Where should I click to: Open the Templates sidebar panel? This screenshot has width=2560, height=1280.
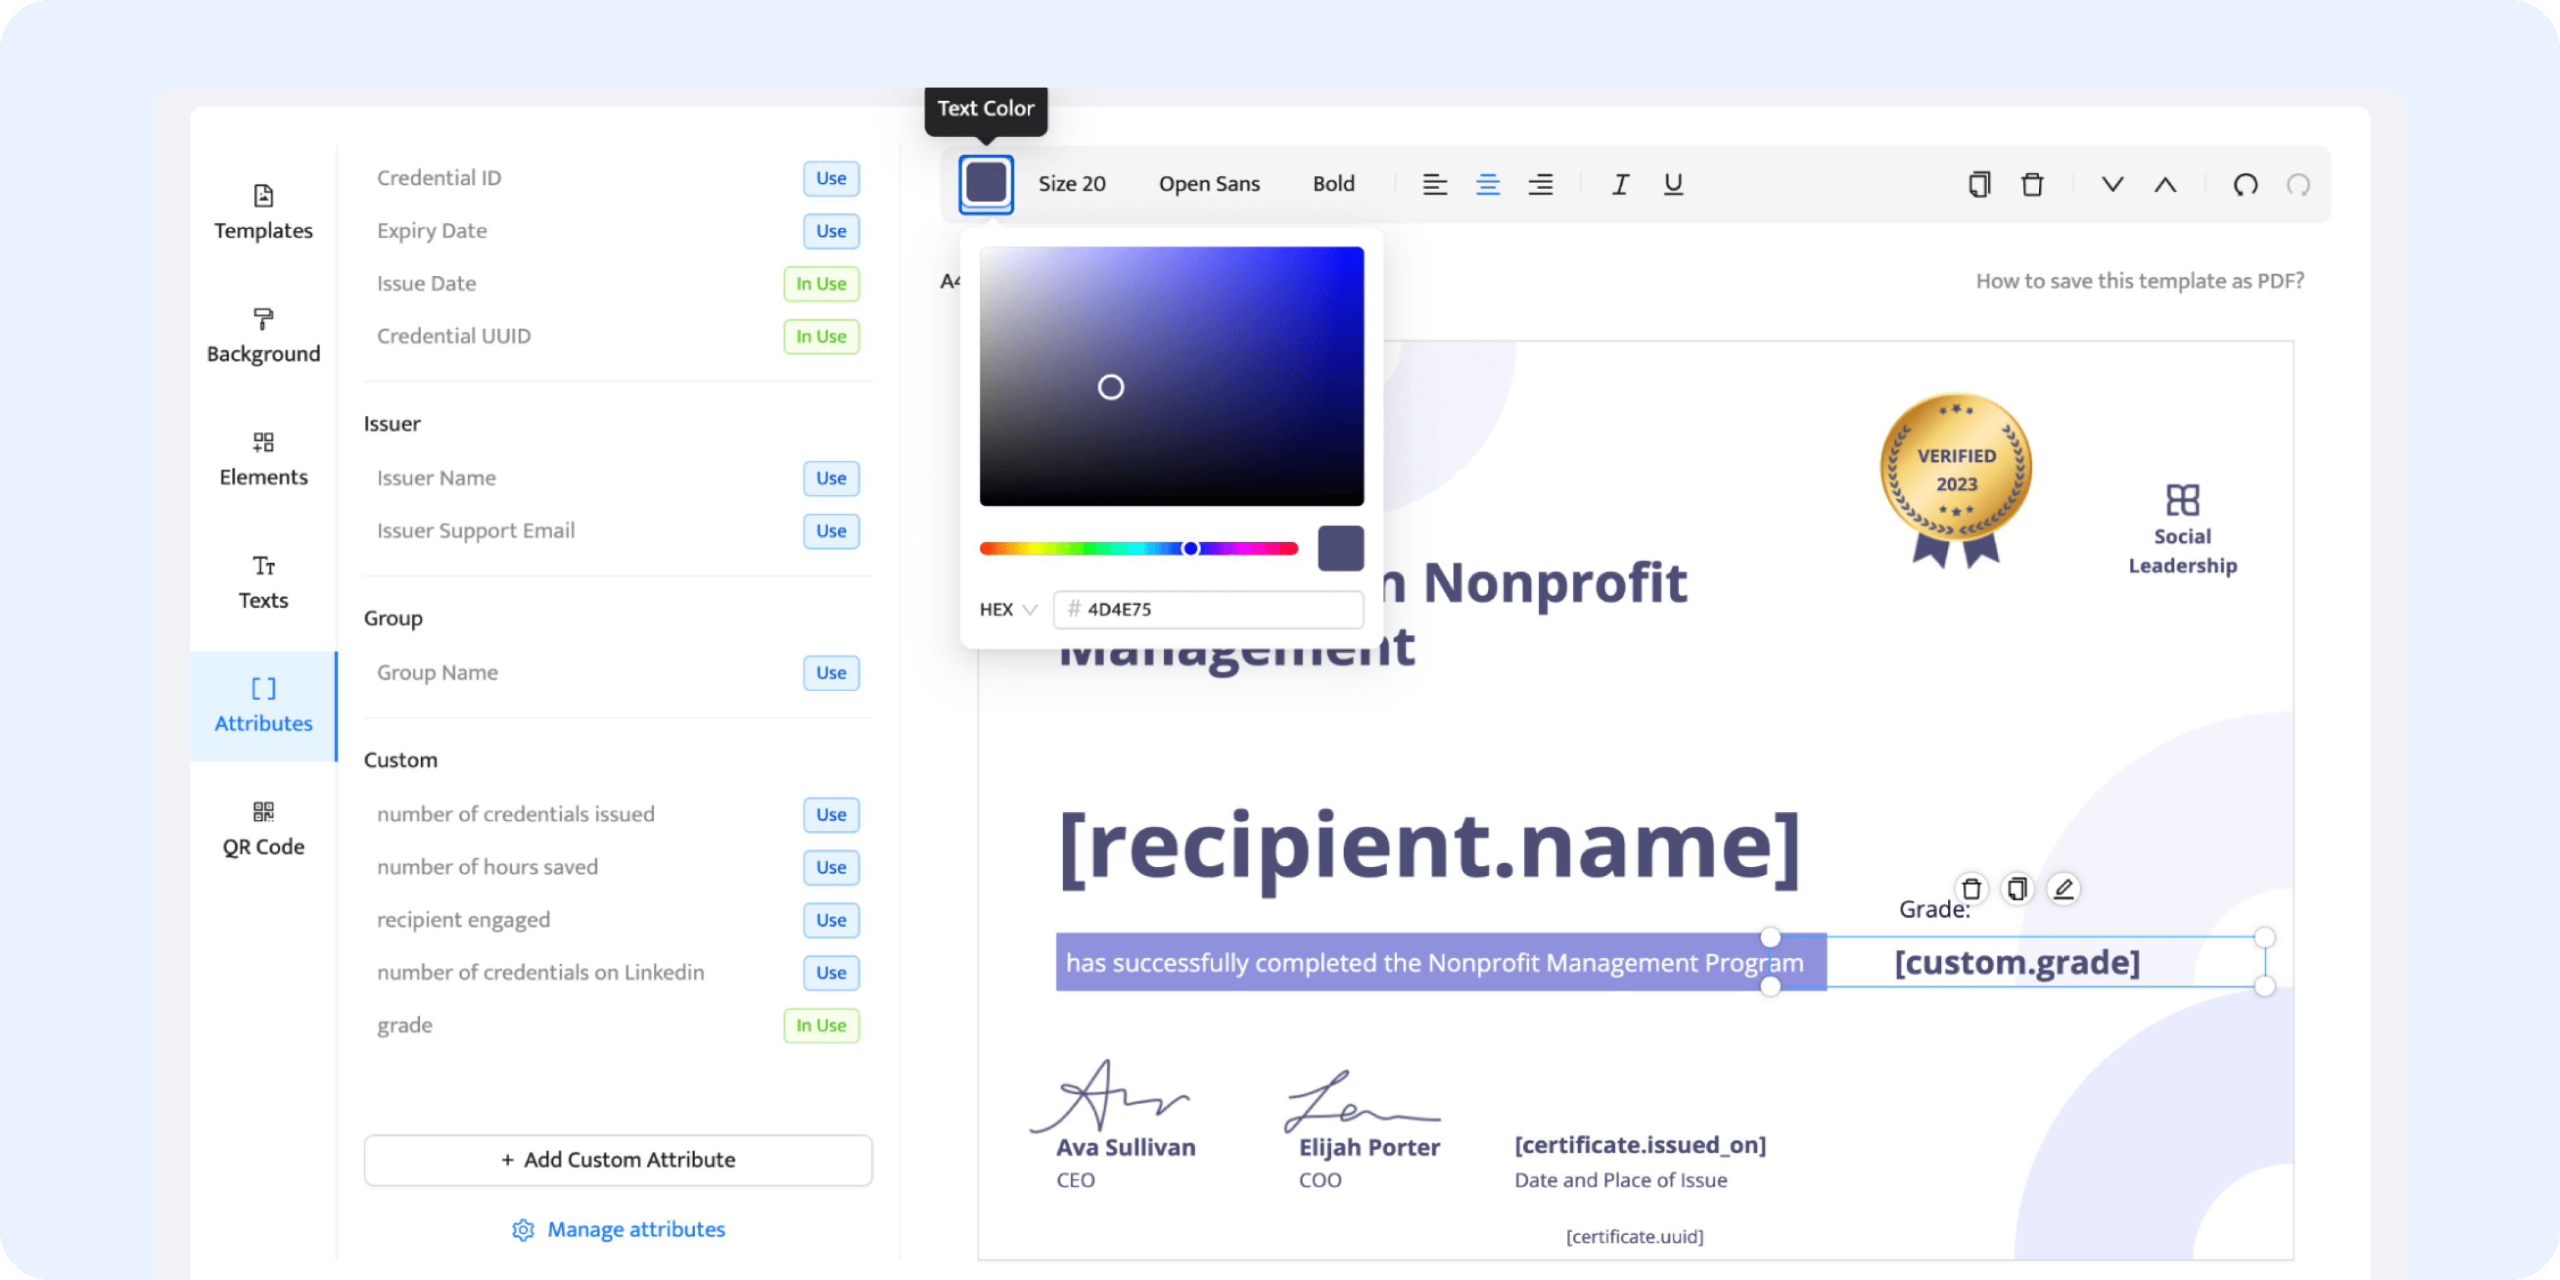click(263, 212)
